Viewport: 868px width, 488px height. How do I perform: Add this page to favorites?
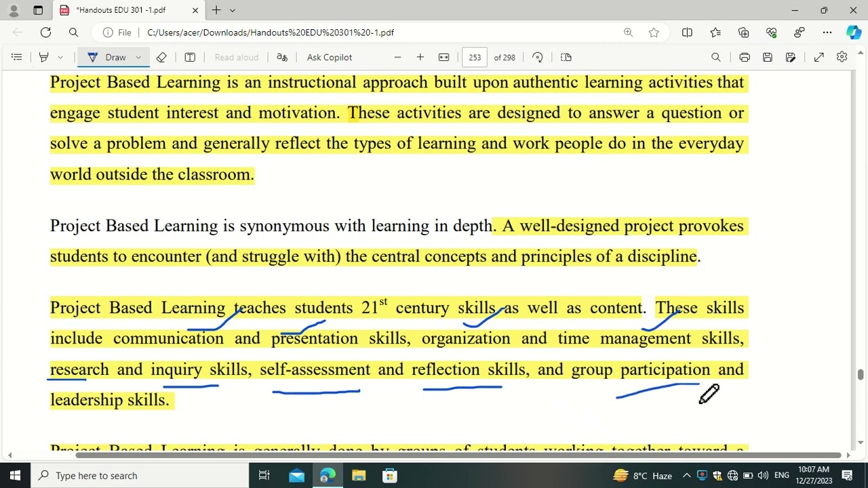point(654,33)
